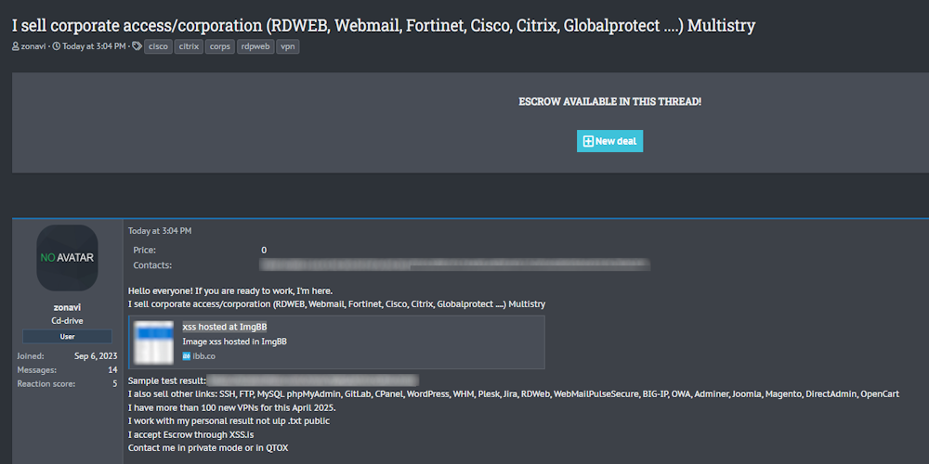Open the 'xss hosted at ImgBB' link title
Image resolution: width=929 pixels, height=464 pixels.
pos(224,327)
